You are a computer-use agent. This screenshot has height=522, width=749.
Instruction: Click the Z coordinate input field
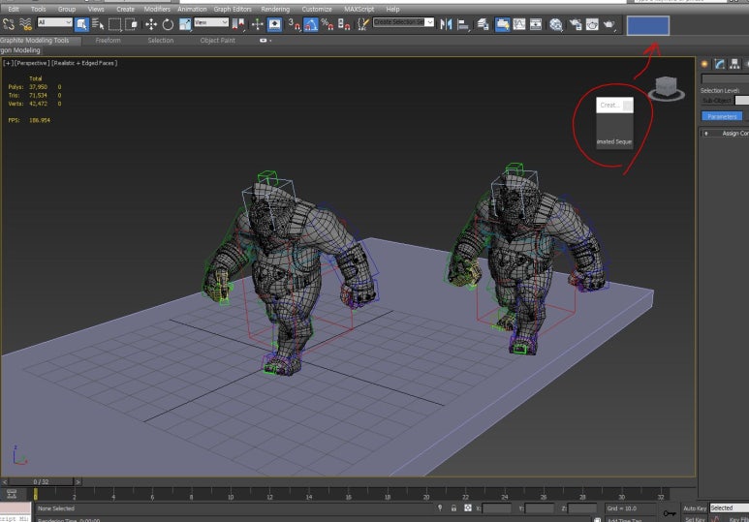pos(582,508)
